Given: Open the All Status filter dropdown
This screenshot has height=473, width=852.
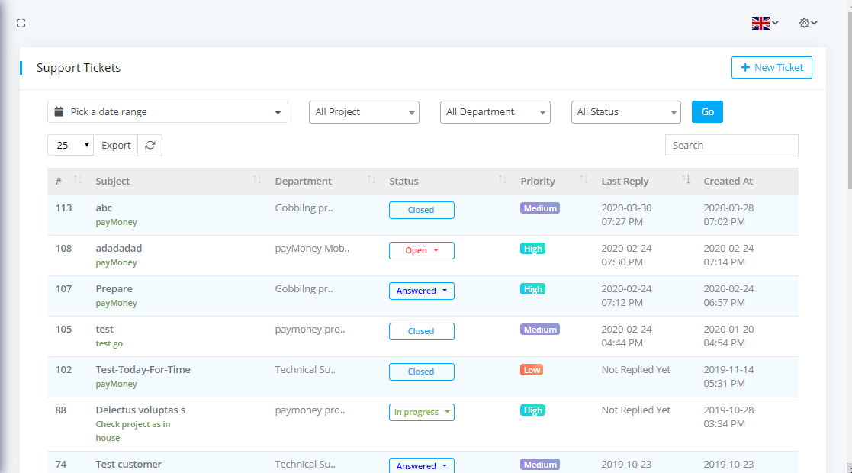Looking at the screenshot, I should [x=625, y=112].
